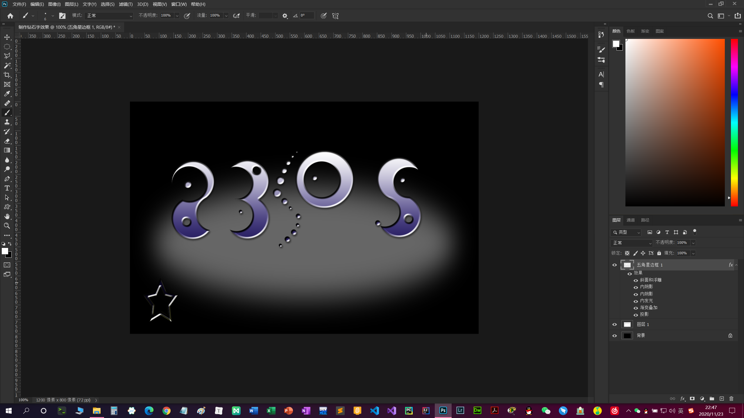Image resolution: width=744 pixels, height=418 pixels.
Task: Select the Eyedropper tool
Action: point(7,94)
